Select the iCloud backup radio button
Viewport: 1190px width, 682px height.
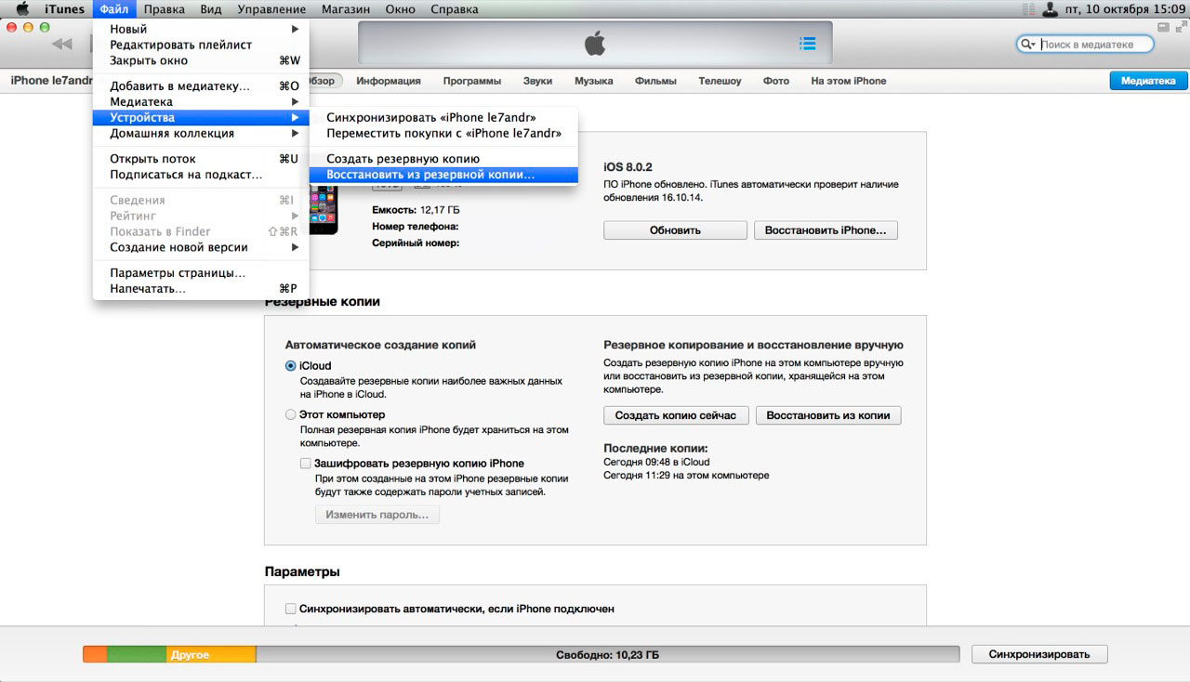(x=291, y=366)
